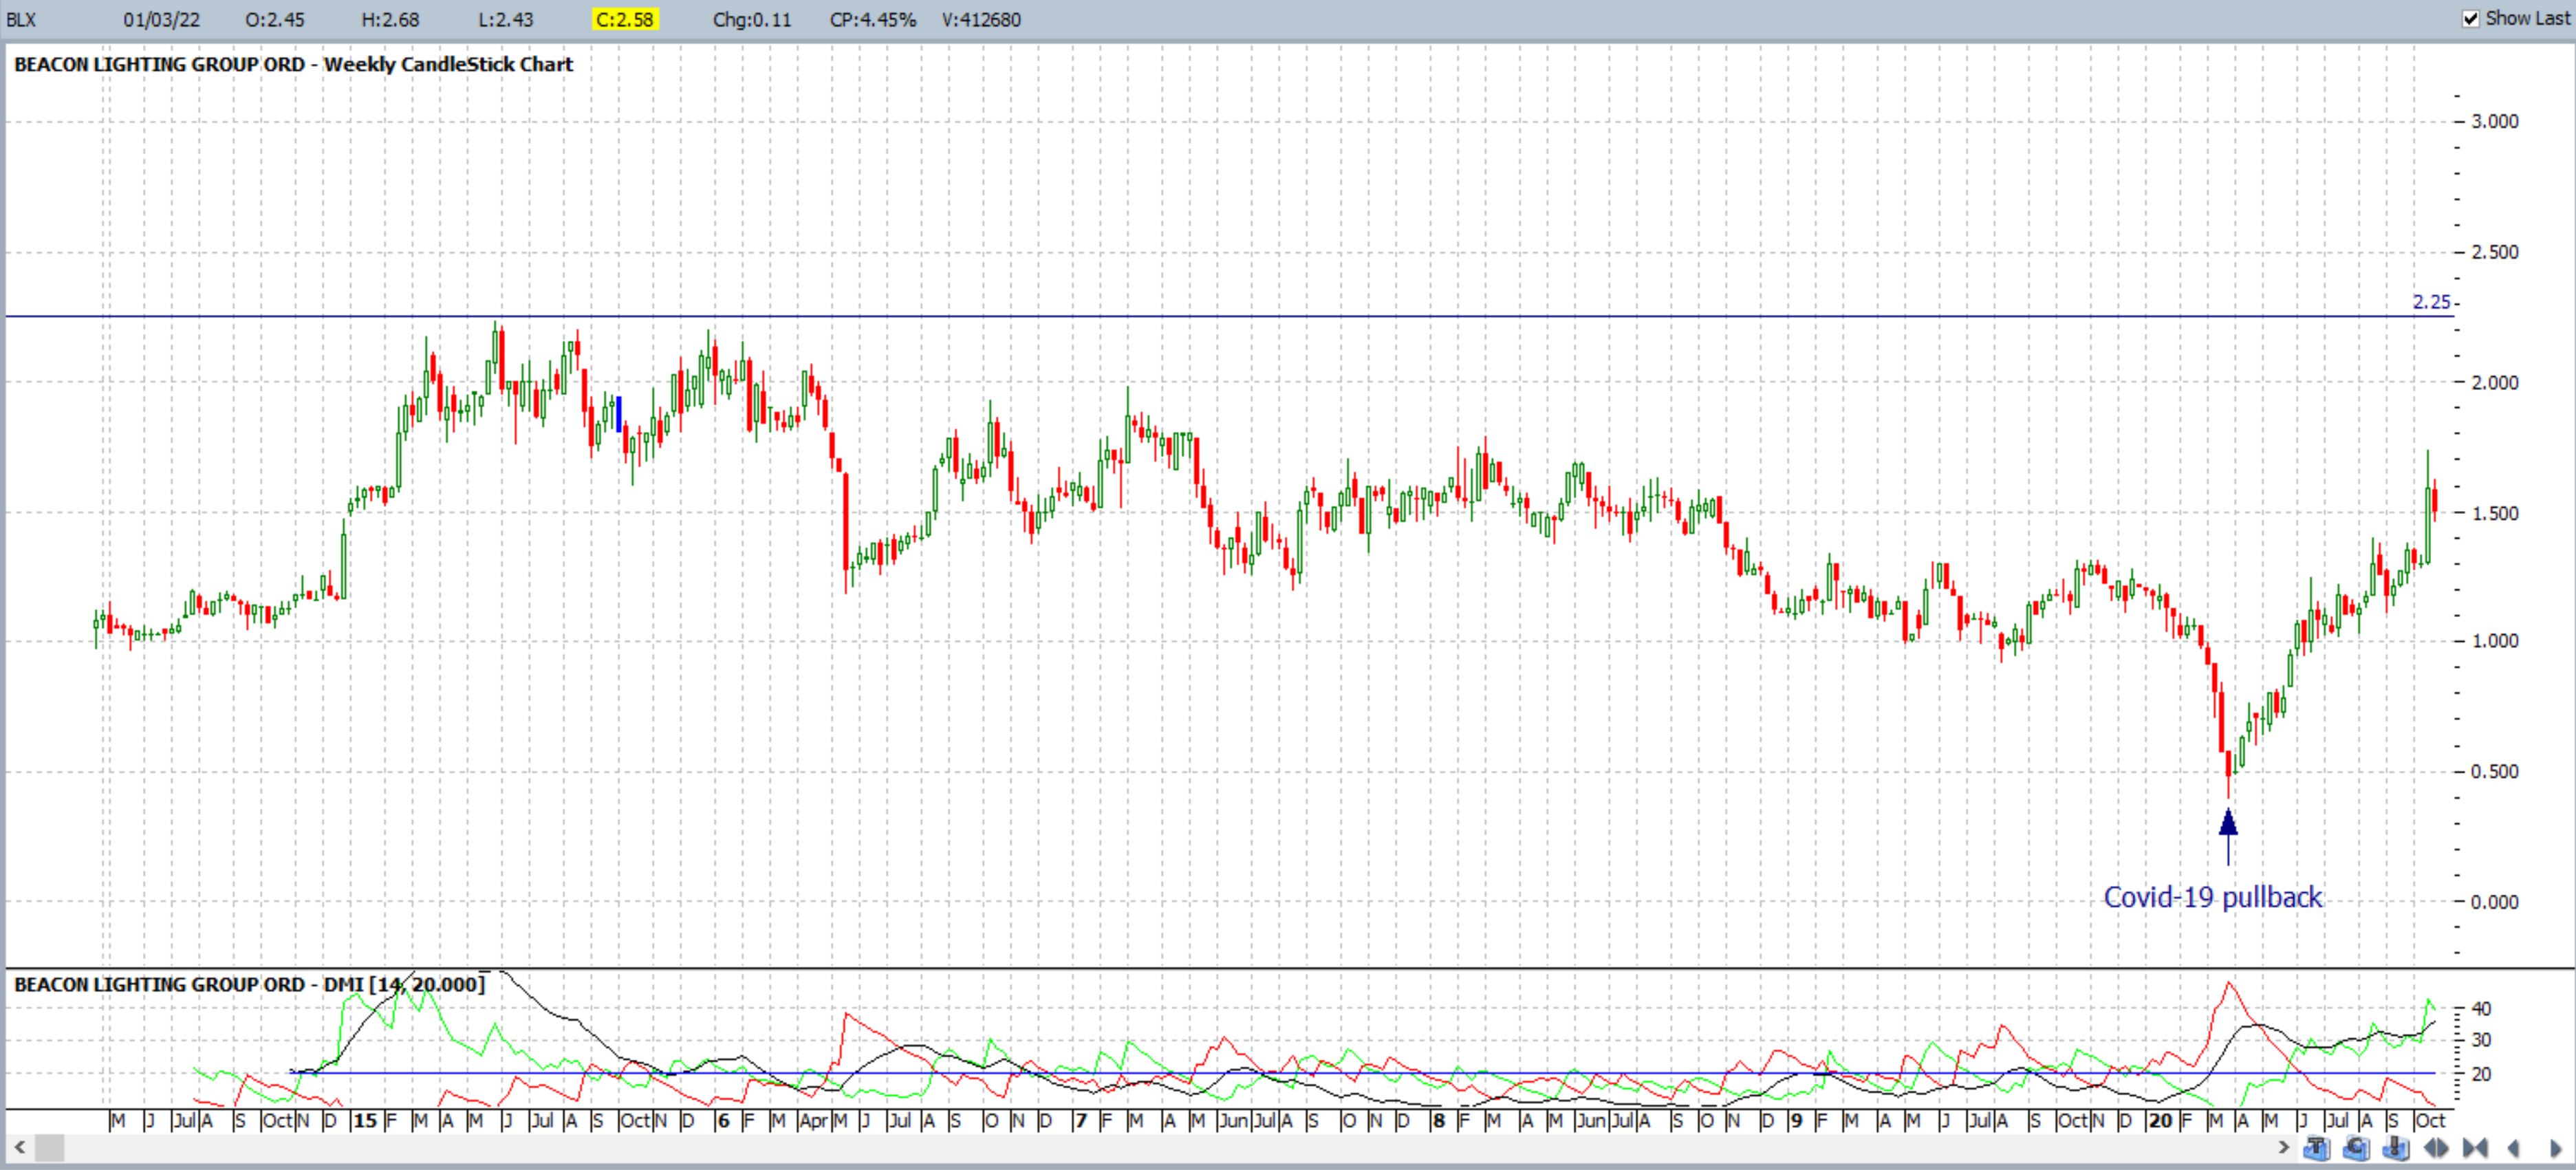Click the blue C folder icon
This screenshot has height=1170, width=2576.
tap(2357, 1148)
